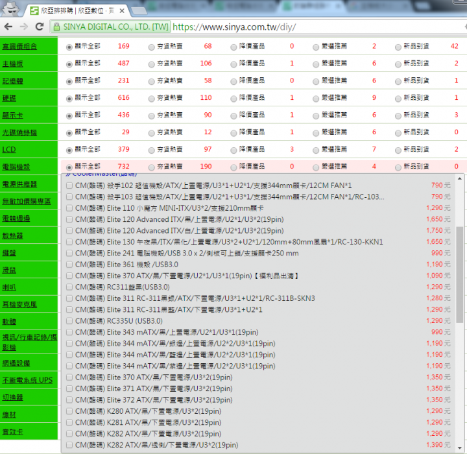Select 降價產品 radio in the 記憶體 row

click(x=233, y=81)
